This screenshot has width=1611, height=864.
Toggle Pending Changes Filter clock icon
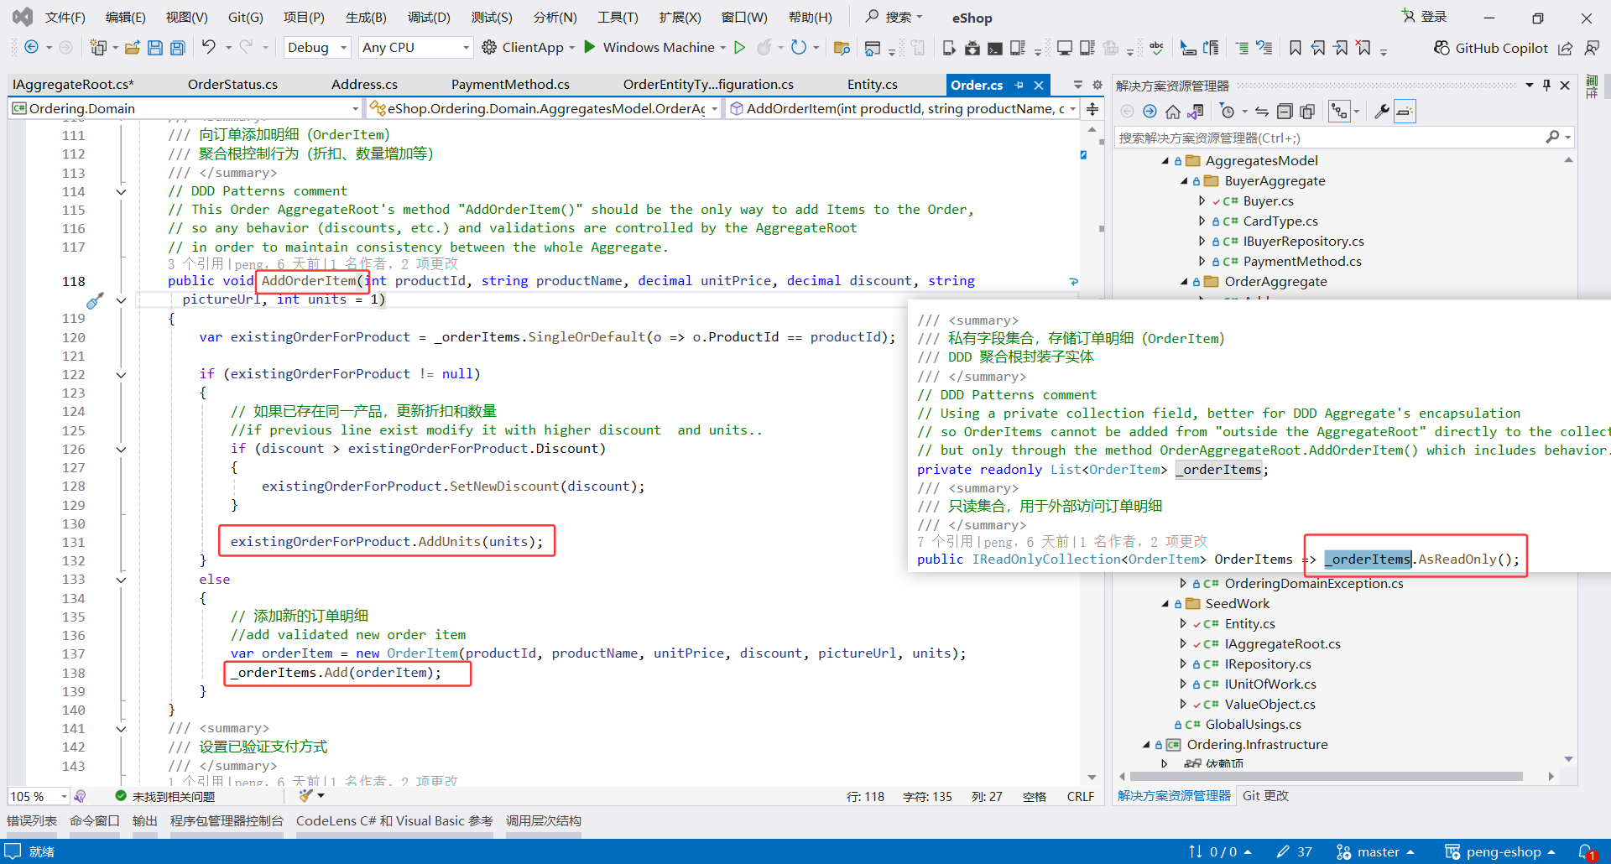[x=1228, y=112]
